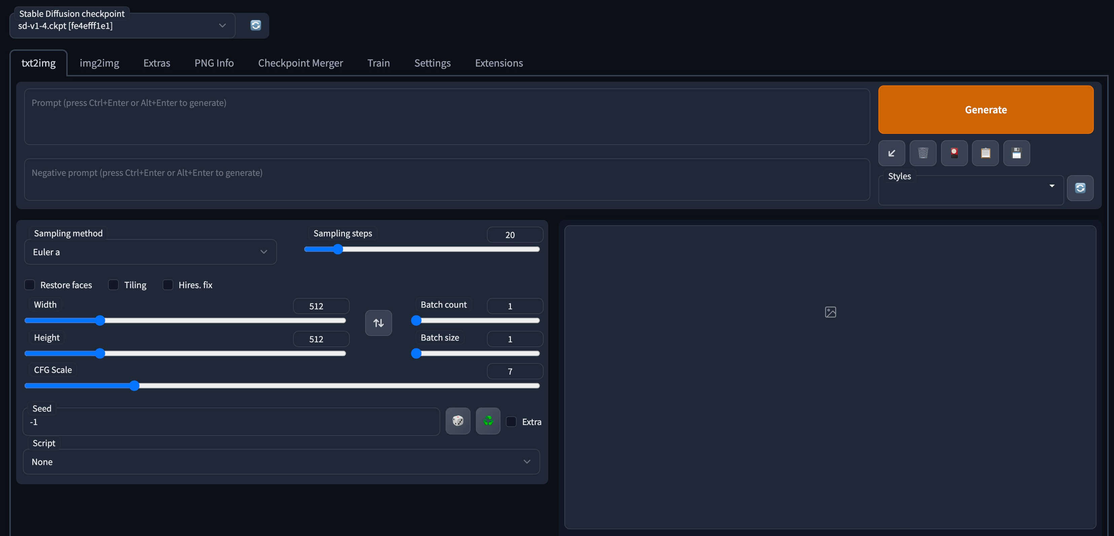Expand the Sampling method dropdown
The height and width of the screenshot is (536, 1114).
click(x=150, y=252)
